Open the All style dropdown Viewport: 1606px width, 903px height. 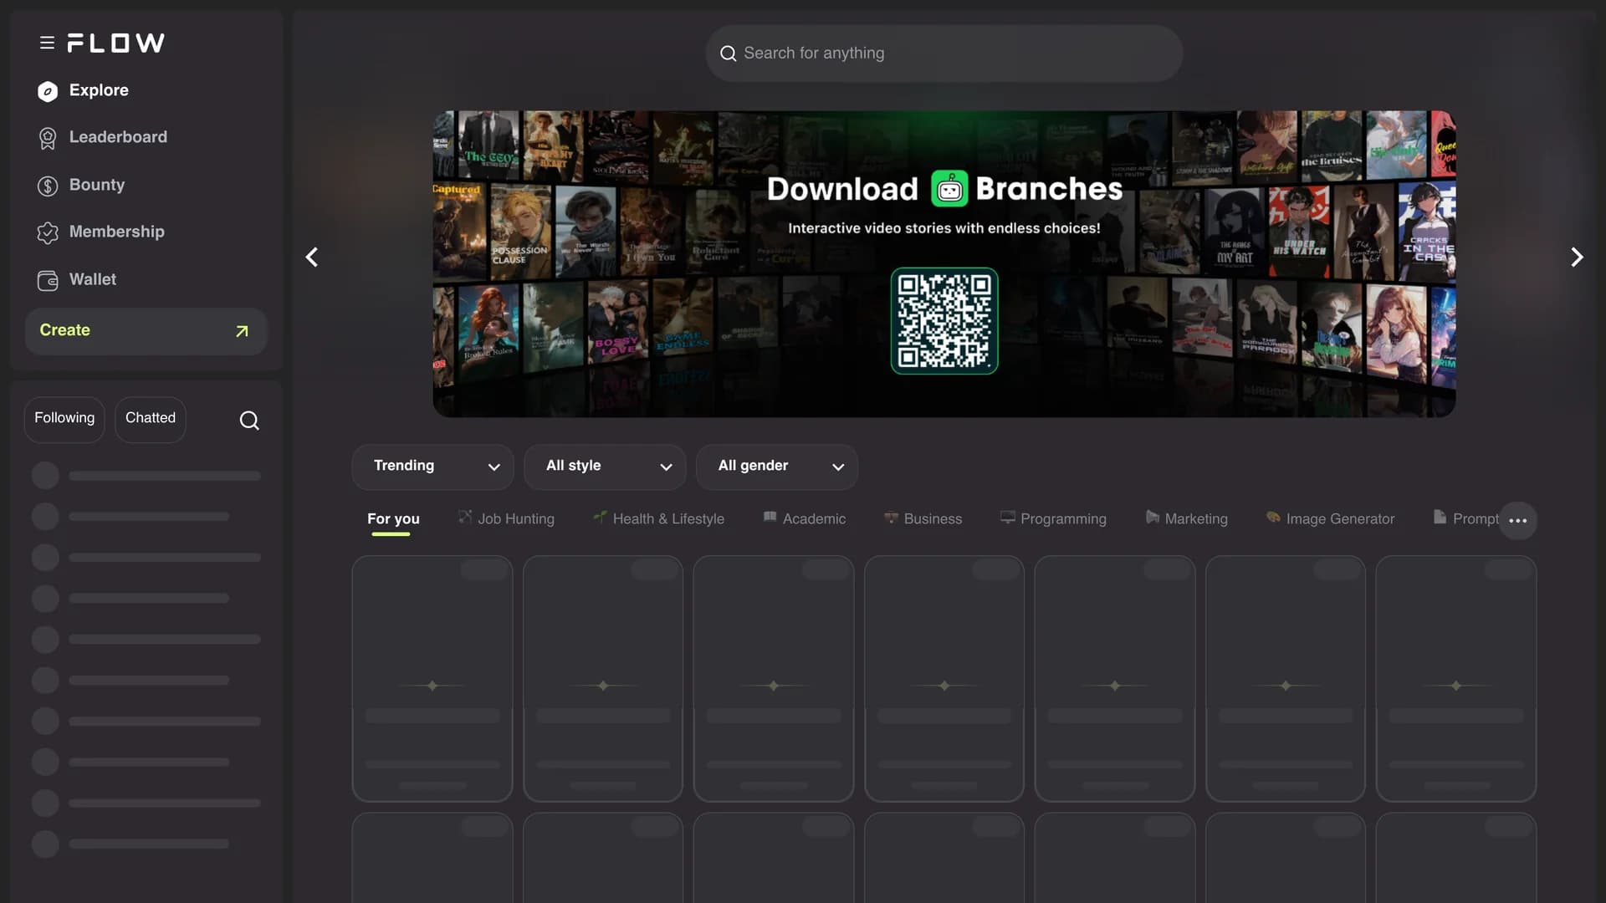pos(605,467)
